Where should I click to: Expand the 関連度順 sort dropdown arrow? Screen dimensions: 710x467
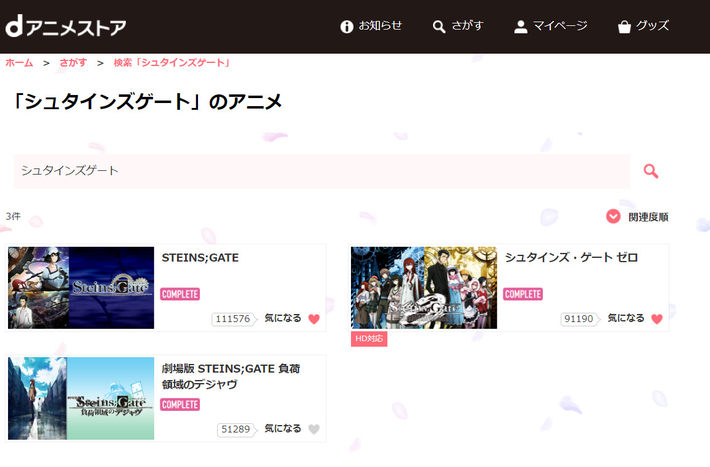click(613, 217)
